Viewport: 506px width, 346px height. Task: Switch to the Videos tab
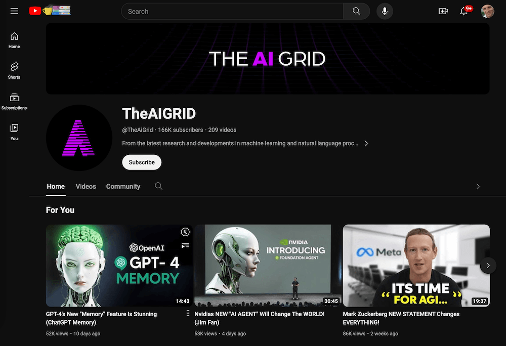(86, 186)
